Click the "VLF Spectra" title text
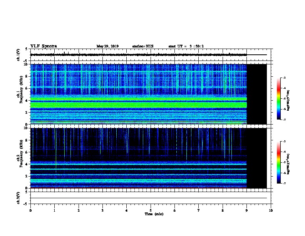This screenshot has width=305, height=236. [44, 46]
